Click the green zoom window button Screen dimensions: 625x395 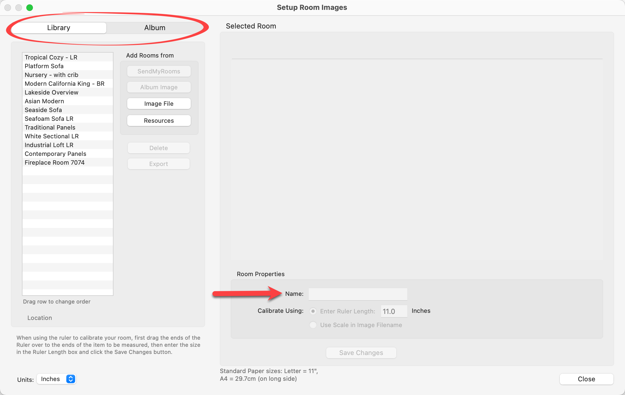pos(30,8)
